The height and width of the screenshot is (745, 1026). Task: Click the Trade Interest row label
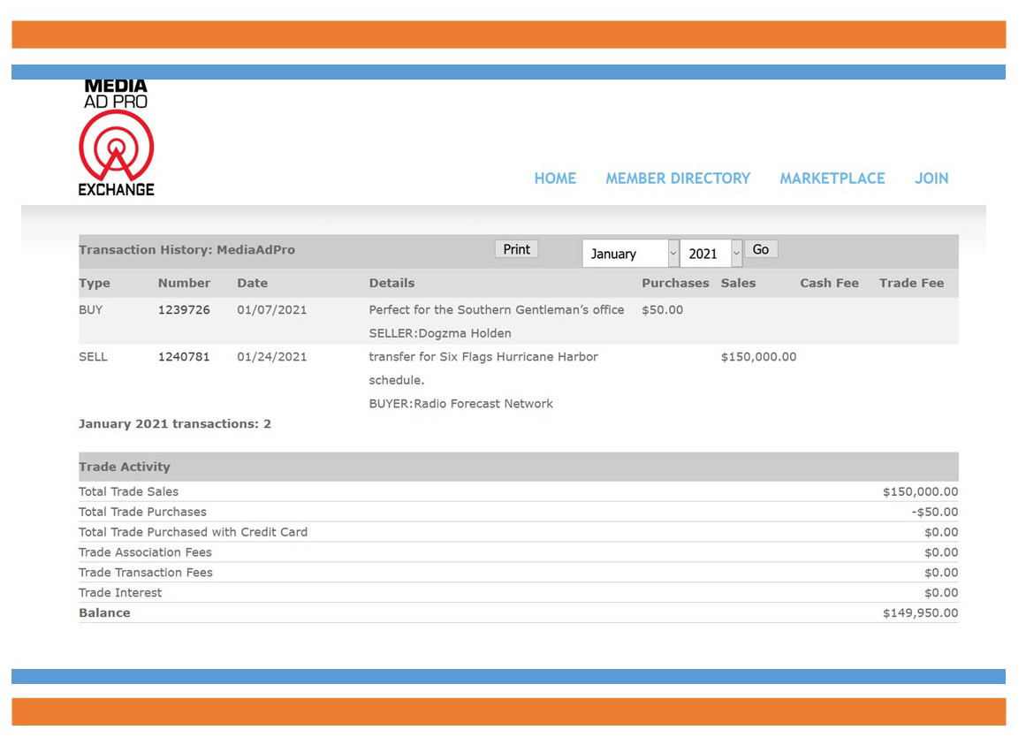click(x=119, y=593)
